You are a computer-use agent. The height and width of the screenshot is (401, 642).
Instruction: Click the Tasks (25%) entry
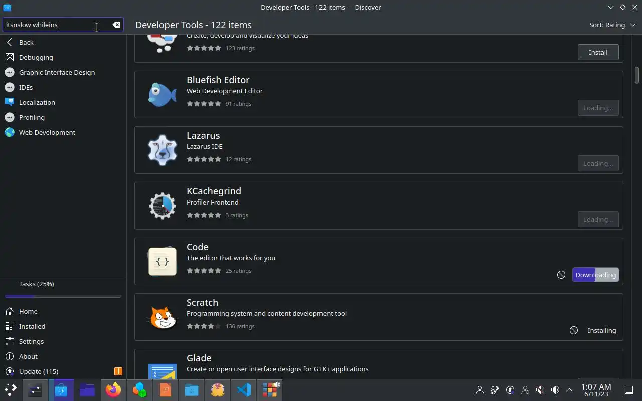point(63,284)
